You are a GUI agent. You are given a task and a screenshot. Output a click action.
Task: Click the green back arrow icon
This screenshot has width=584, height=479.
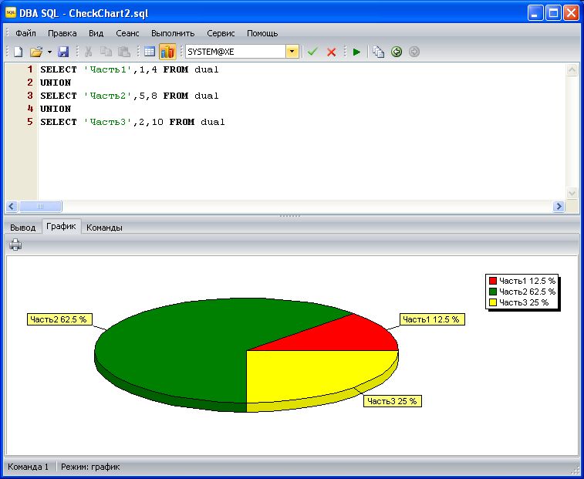coord(397,52)
